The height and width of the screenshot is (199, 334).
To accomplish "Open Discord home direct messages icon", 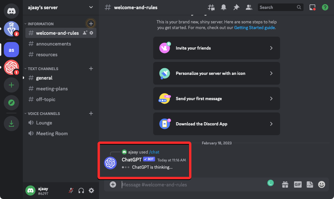I will [x=11, y=11].
